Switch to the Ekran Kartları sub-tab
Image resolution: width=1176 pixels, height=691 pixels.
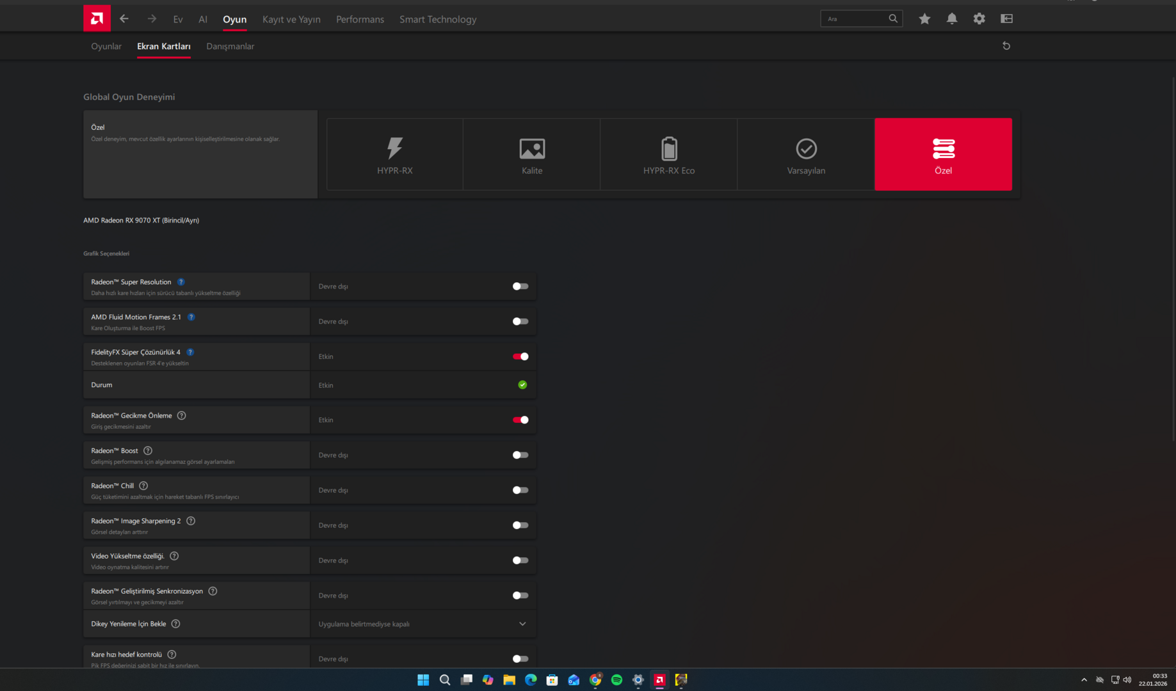click(x=164, y=46)
